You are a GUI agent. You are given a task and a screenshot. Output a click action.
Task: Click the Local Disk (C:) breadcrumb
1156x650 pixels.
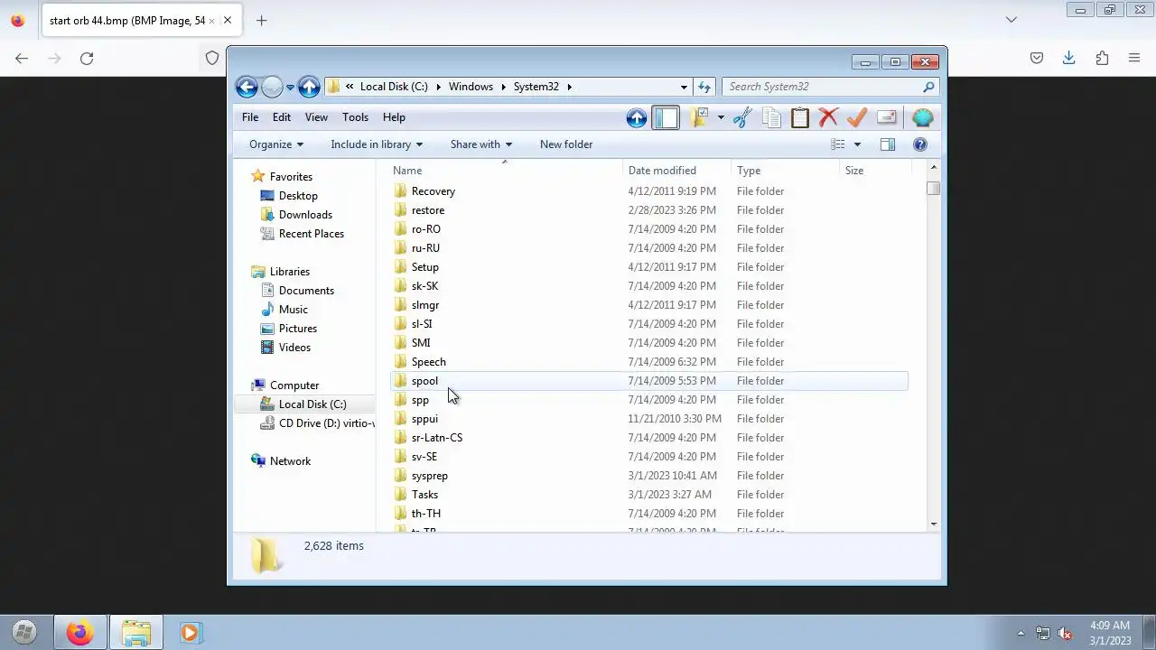pyautogui.click(x=394, y=87)
